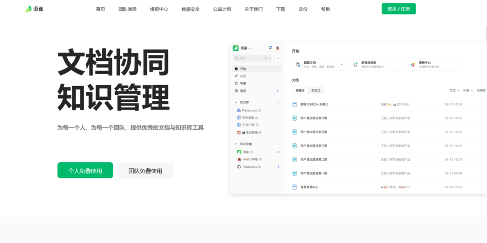Click the 模板中心 colorful card icon
Image resolution: width=487 pixels, height=243 pixels.
(x=413, y=64)
